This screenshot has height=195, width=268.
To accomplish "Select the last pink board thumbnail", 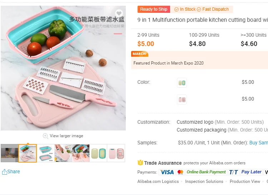I will tap(116, 153).
